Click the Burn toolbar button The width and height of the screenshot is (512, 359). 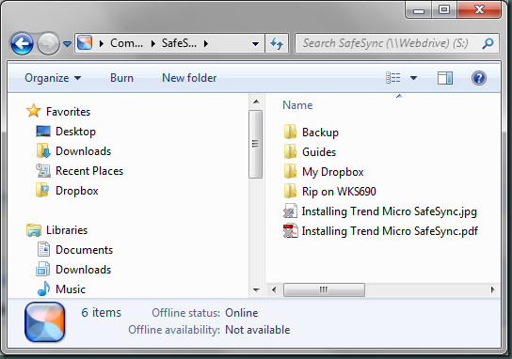(121, 78)
